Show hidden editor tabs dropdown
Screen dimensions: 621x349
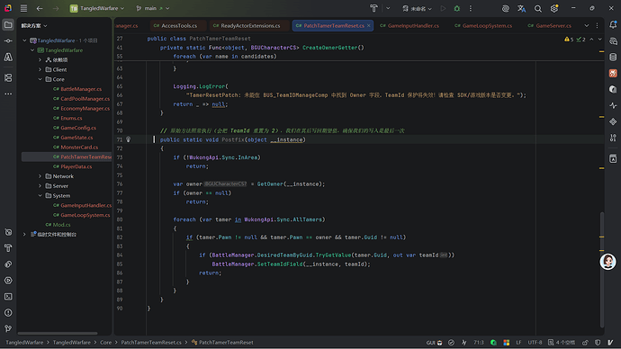coord(587,26)
